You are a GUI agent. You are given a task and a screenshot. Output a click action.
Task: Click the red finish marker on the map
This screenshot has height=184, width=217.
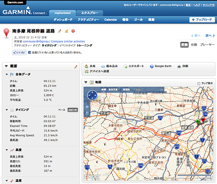tap(203, 120)
